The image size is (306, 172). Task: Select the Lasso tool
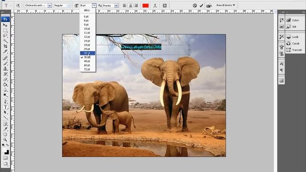[x=5, y=36]
